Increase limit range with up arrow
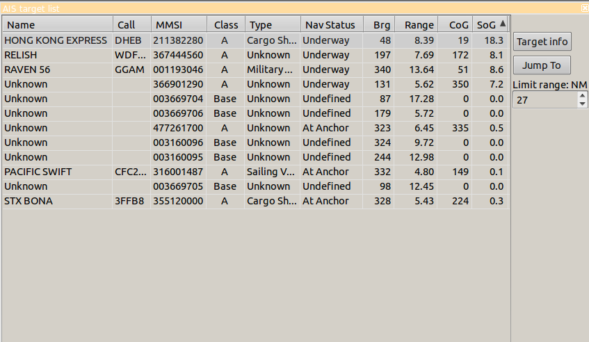 582,97
